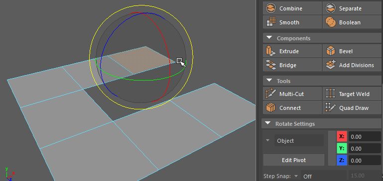This screenshot has width=383, height=181.
Task: Click the Edit Pivot button
Action: coord(294,160)
